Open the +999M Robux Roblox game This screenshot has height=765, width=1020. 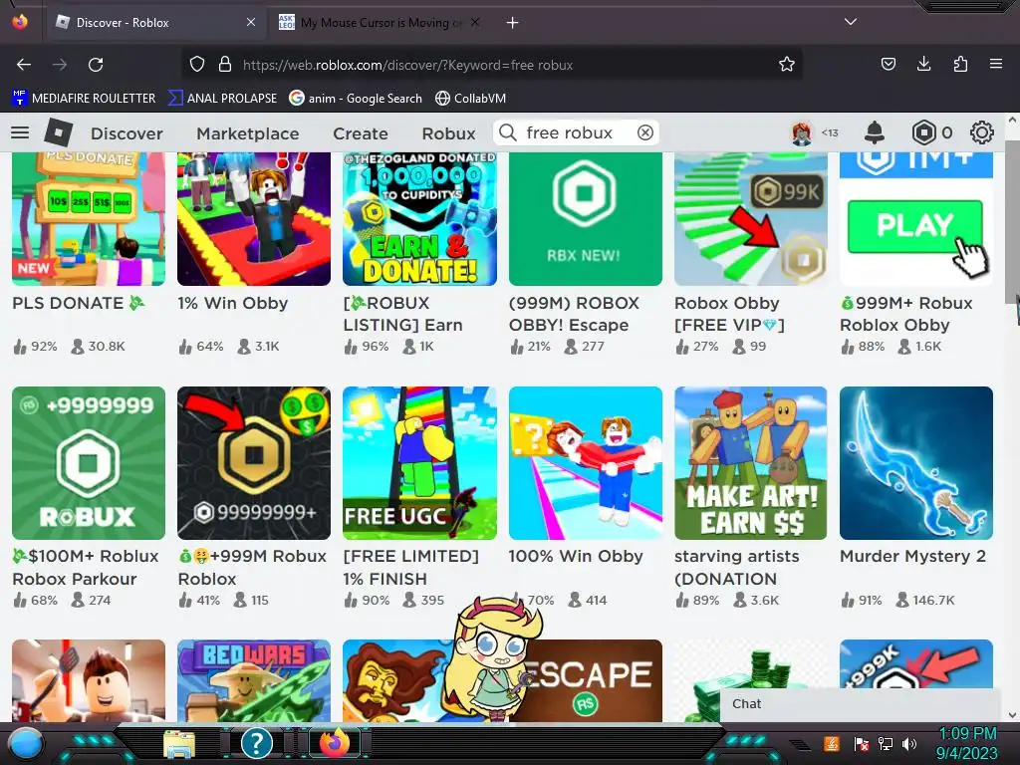(x=254, y=463)
